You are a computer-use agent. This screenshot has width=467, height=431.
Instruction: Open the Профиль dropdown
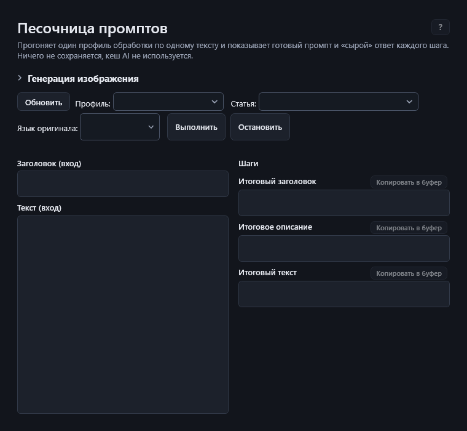coord(168,102)
